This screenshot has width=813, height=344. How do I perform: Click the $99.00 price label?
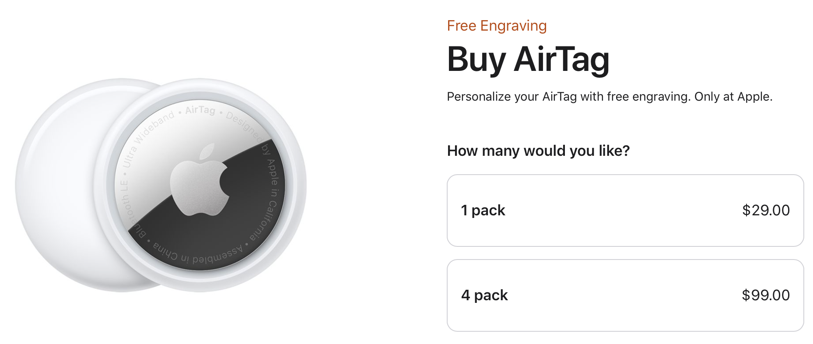tap(766, 295)
